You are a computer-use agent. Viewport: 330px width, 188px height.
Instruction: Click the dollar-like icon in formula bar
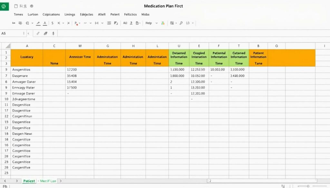pos(53,33)
